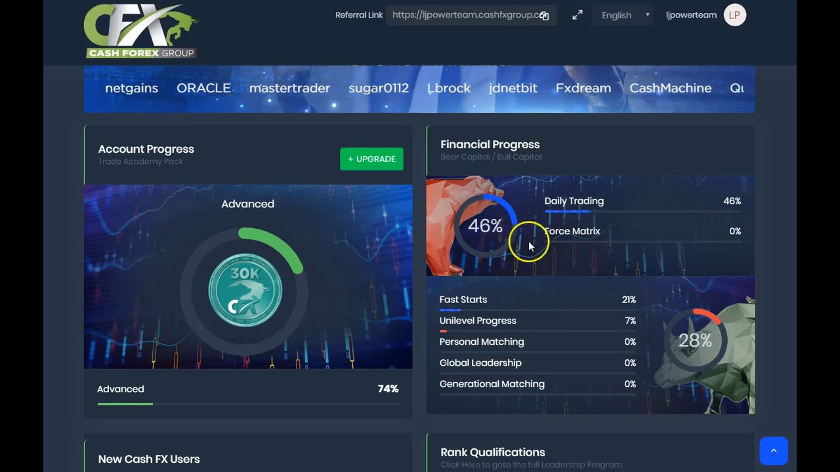
Task: Click the Force Matrix row
Action: click(x=642, y=233)
